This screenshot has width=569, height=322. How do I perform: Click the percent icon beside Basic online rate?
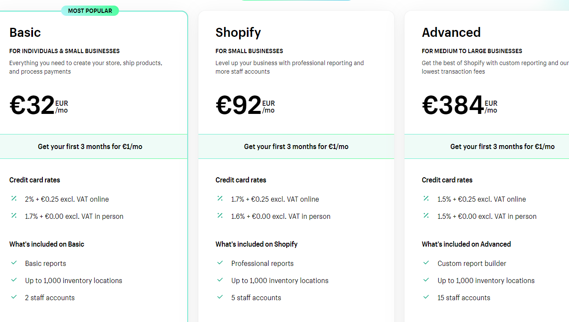(x=14, y=199)
